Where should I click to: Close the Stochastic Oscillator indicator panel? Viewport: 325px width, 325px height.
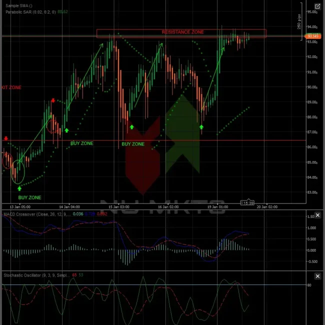(317, 275)
